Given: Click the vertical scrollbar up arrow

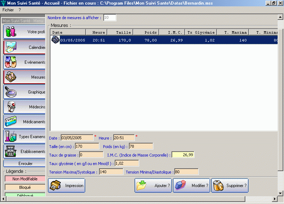Looking at the screenshot, I should tap(280, 17).
